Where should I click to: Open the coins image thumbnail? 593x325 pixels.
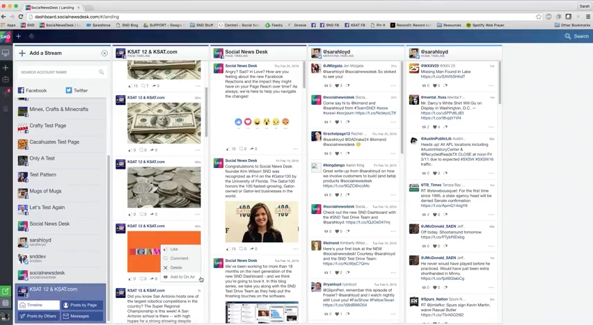click(164, 187)
